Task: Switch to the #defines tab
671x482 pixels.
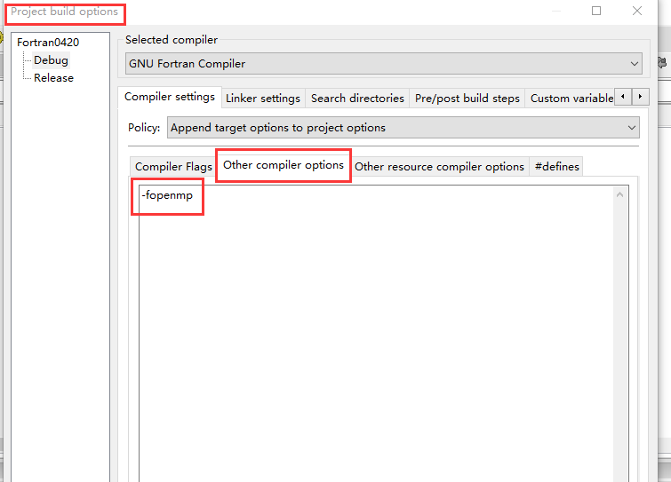Action: pos(555,167)
